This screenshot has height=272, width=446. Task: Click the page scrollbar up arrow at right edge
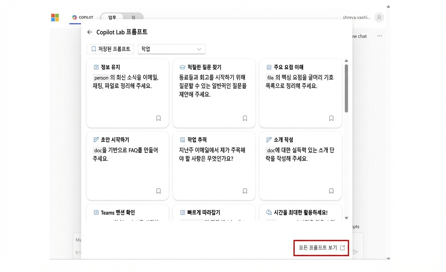pos(388,6)
